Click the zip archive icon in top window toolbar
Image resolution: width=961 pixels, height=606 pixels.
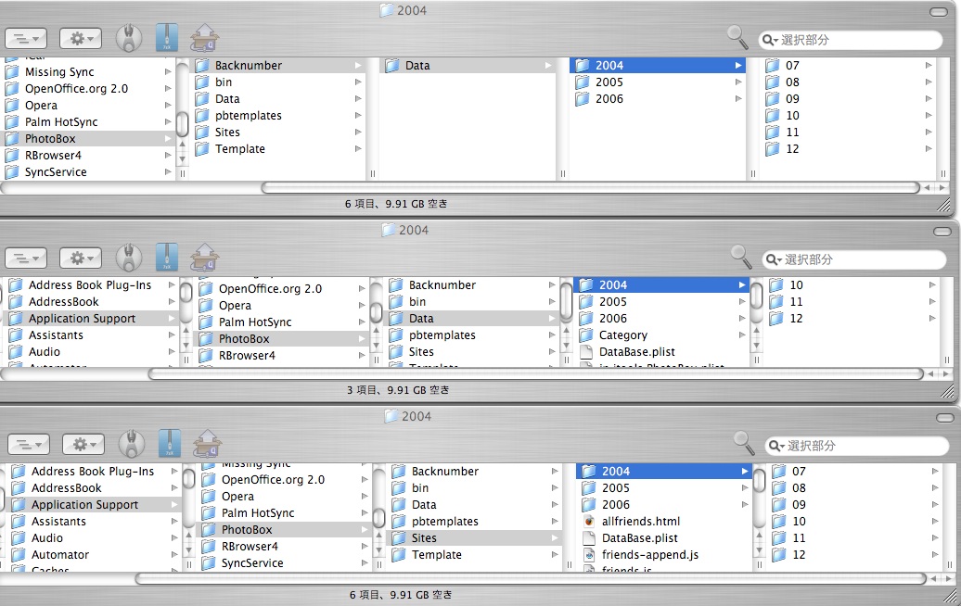(x=167, y=38)
